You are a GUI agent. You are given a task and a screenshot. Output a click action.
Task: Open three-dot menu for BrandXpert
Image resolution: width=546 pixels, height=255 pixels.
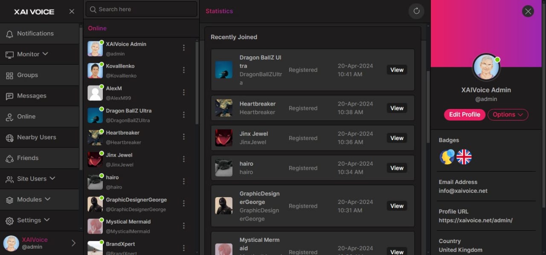click(184, 248)
